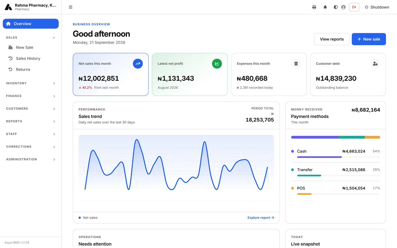397x248 pixels.
Task: Expand the Finance section
Action: tap(31, 96)
